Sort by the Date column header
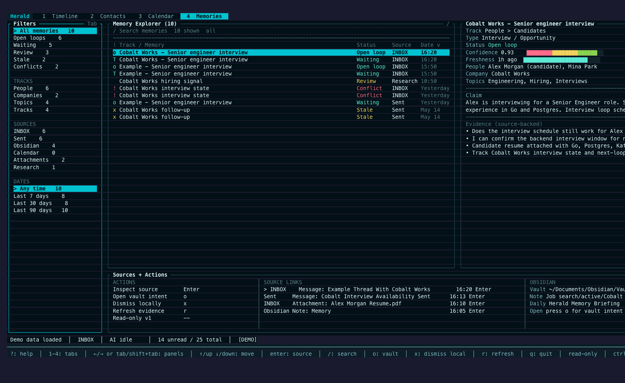The width and height of the screenshot is (625, 383). [x=430, y=45]
